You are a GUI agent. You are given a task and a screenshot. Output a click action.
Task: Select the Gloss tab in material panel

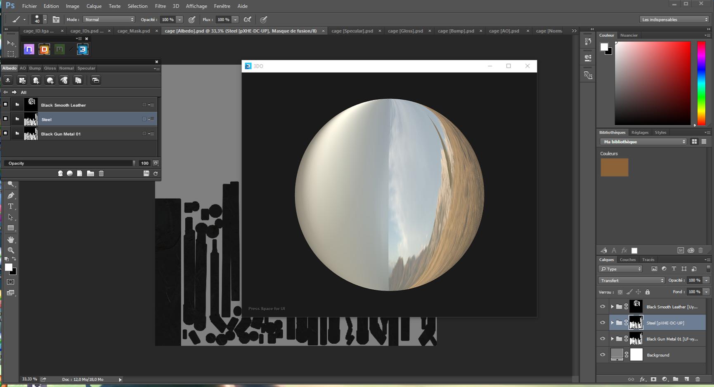[50, 68]
